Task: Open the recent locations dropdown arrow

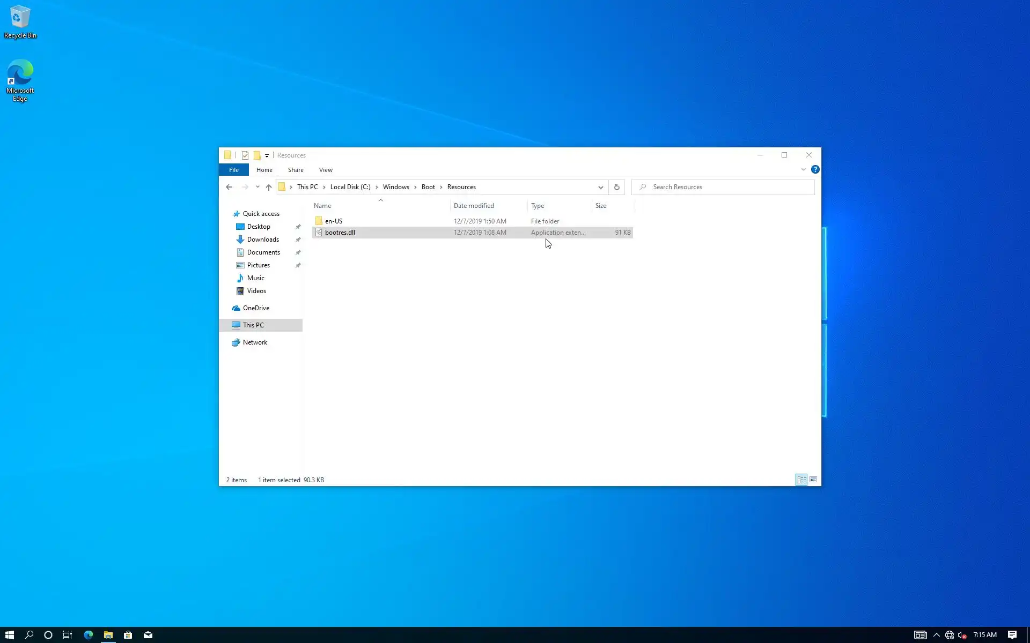Action: pyautogui.click(x=257, y=187)
